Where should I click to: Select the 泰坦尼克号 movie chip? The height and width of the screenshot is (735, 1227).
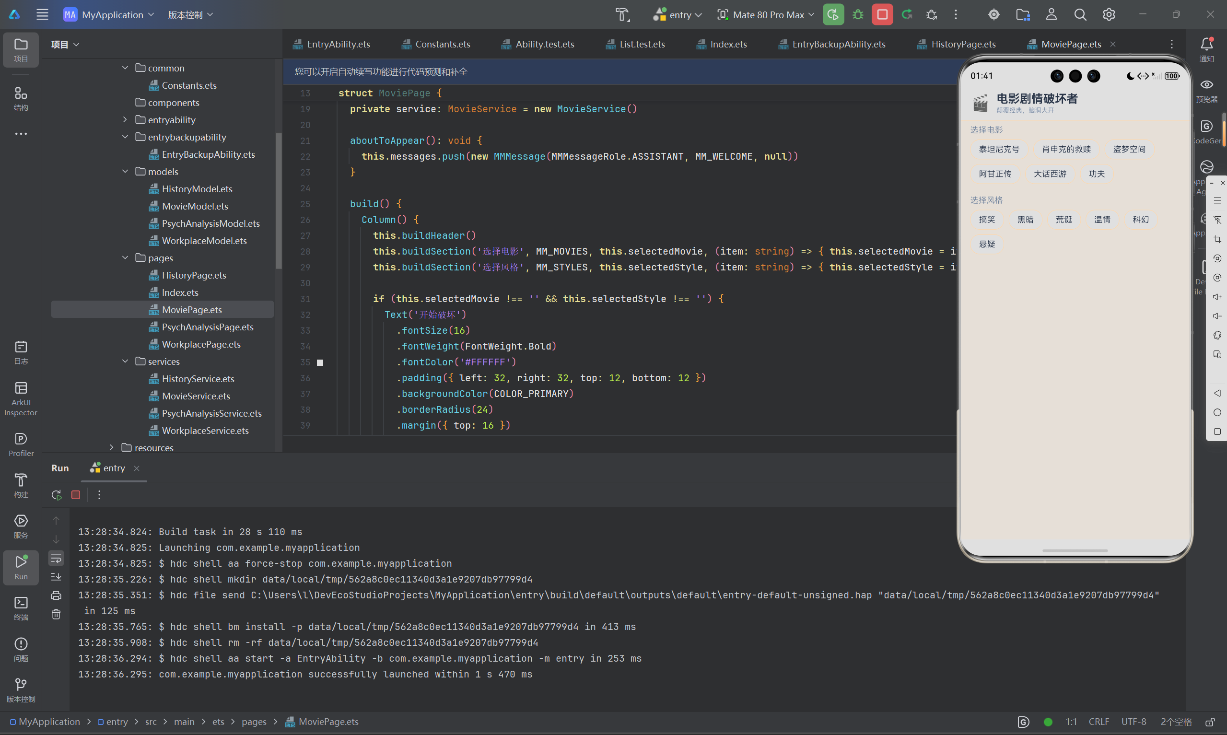(x=999, y=149)
